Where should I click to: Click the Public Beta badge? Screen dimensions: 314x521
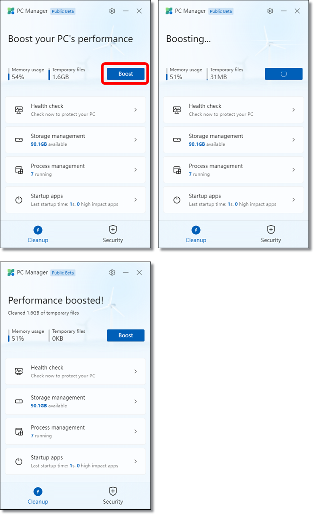click(x=62, y=11)
